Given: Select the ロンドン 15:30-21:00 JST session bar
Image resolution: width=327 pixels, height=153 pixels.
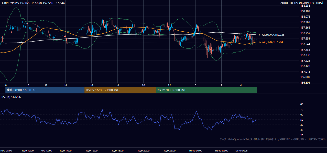Looking at the screenshot, I should (120, 90).
